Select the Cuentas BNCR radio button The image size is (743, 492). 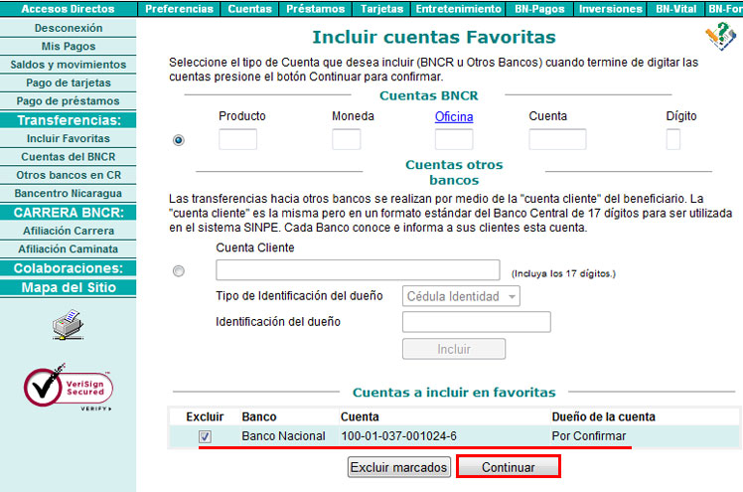[x=179, y=140]
